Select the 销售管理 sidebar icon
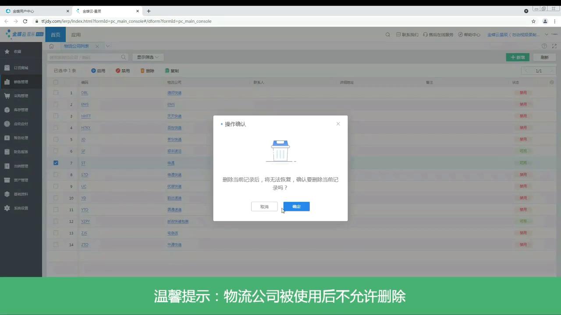This screenshot has height=315, width=561. coord(7,81)
